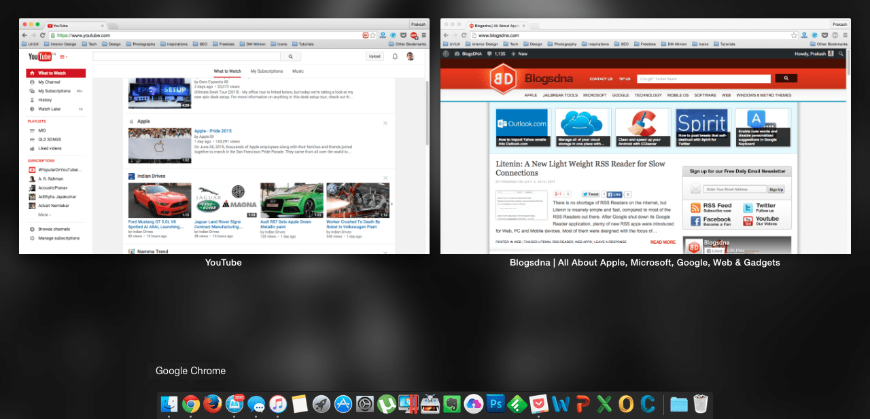870x419 pixels.
Task: Open the App Store dock icon
Action: click(343, 404)
